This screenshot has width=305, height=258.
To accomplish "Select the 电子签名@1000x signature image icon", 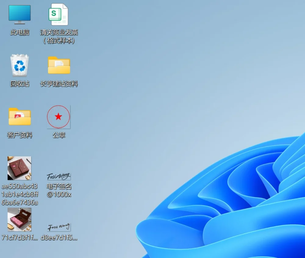I will (x=59, y=176).
